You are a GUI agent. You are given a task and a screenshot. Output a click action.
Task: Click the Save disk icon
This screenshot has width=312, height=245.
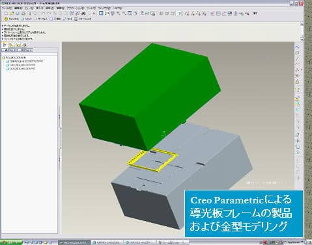click(x=18, y=14)
